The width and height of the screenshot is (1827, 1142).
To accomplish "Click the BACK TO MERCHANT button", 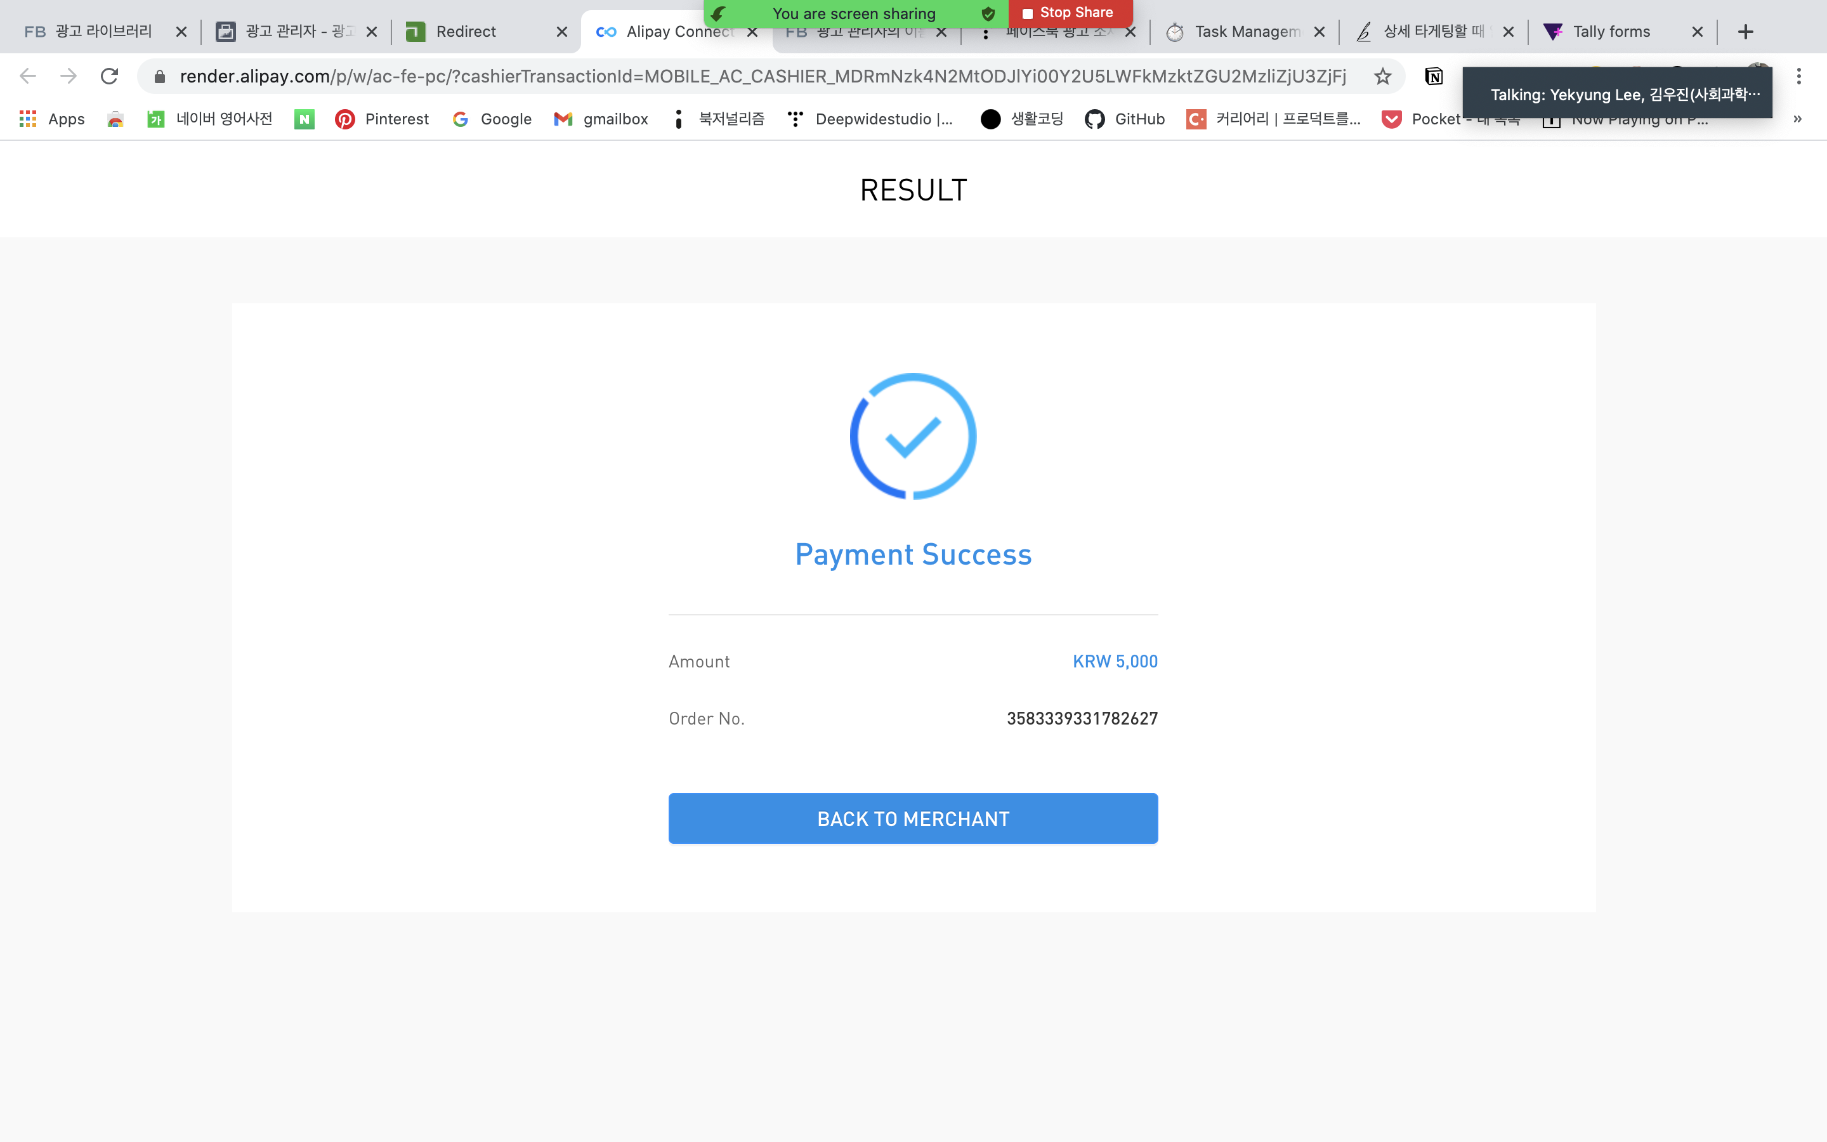I will click(913, 818).
